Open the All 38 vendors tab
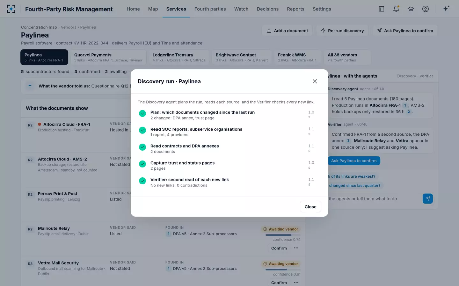Viewport: 459px width, 286px height. coord(347,57)
